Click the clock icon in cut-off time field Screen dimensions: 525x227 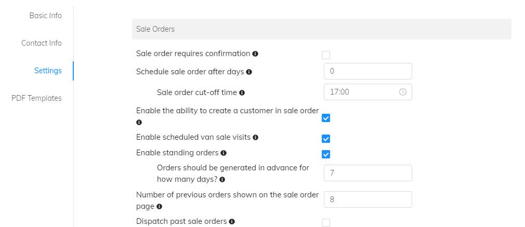(402, 92)
